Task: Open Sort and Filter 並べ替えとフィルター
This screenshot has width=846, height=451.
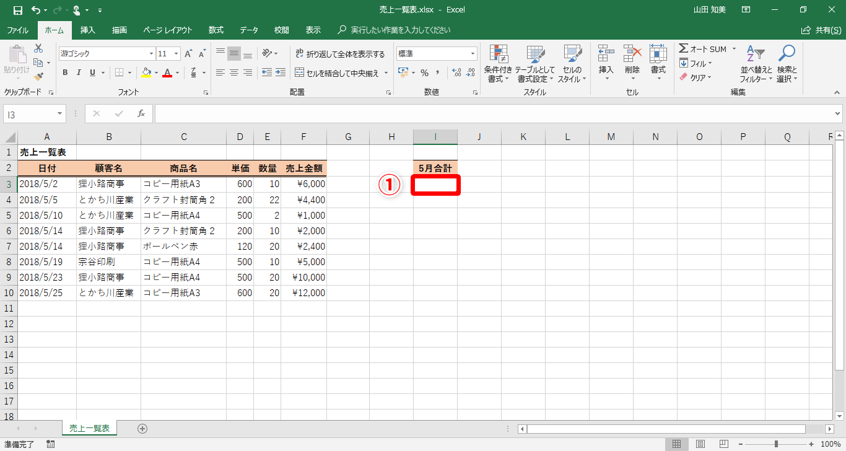Action: pos(756,64)
